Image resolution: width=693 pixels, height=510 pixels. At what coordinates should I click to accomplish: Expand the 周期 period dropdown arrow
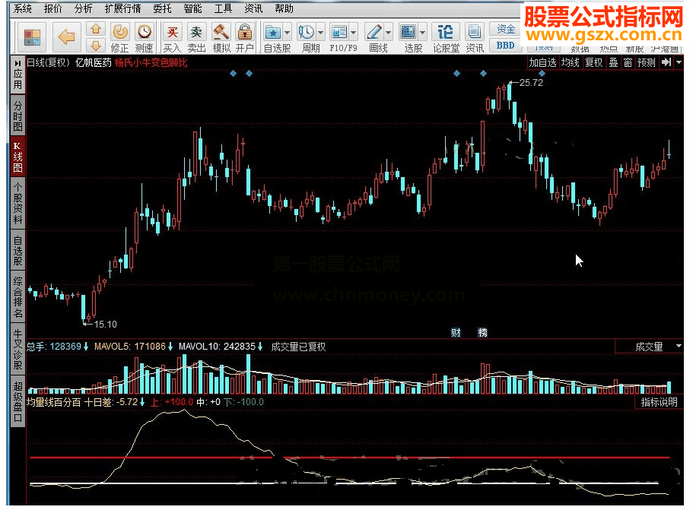point(321,33)
